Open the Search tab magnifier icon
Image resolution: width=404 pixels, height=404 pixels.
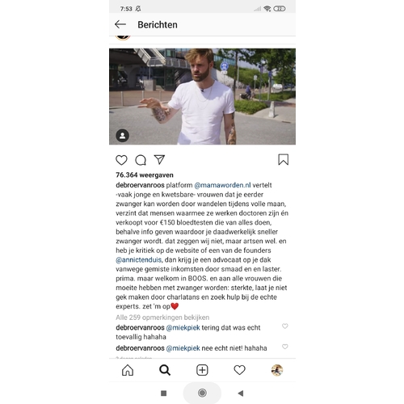pyautogui.click(x=165, y=370)
